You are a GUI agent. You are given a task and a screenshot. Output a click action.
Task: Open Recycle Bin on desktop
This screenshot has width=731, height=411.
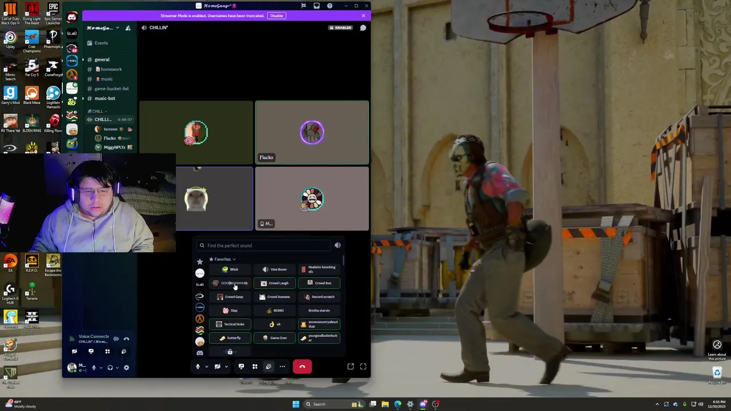(x=717, y=375)
